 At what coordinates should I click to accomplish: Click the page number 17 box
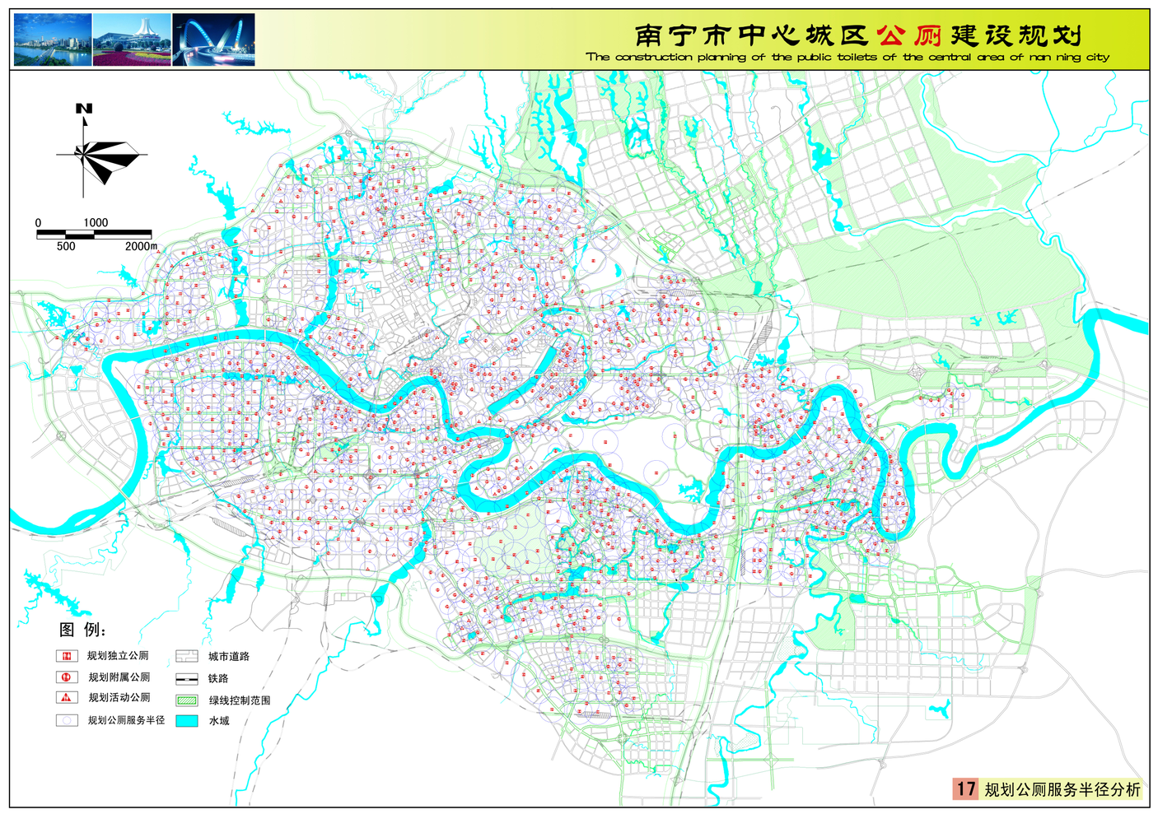coord(965,788)
